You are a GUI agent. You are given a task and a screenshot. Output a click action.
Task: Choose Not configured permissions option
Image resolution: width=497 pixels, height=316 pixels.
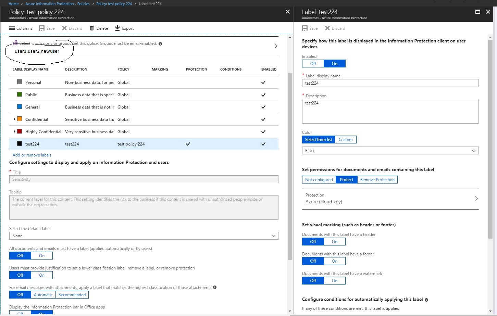pos(319,180)
